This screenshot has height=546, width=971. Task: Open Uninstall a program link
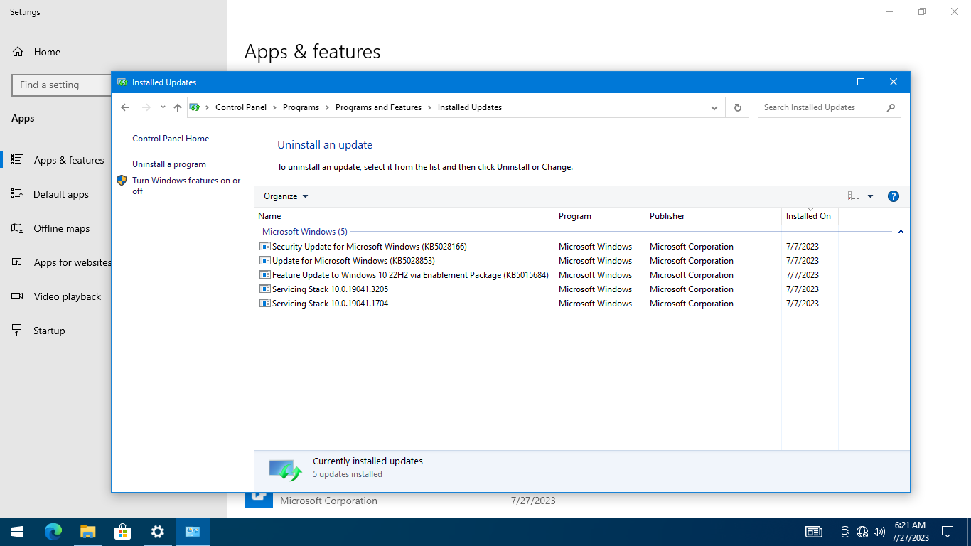coord(169,164)
